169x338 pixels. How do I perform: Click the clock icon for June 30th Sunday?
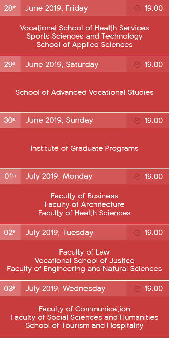coord(137,121)
